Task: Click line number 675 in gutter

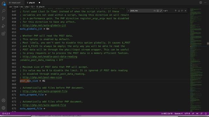Action: point(14,109)
